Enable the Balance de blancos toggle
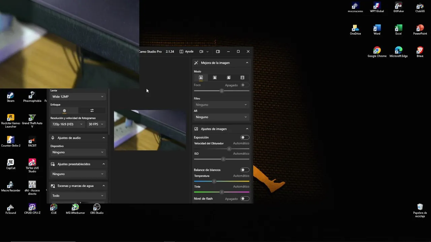Image resolution: width=431 pixels, height=242 pixels. click(x=245, y=170)
